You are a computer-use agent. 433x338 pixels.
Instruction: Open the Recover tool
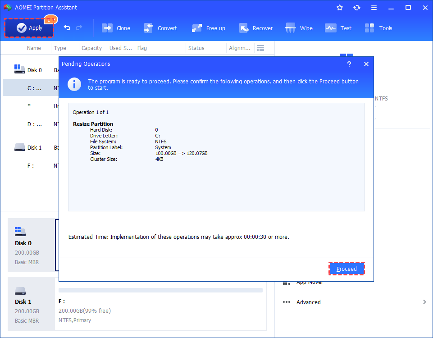(256, 28)
